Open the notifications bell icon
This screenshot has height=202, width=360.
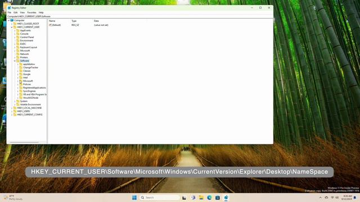[x=355, y=198]
